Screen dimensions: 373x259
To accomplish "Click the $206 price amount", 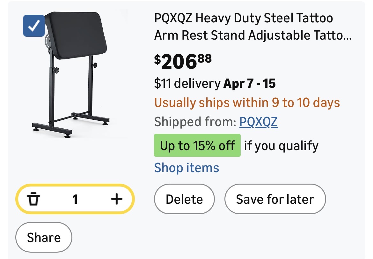I will (179, 62).
